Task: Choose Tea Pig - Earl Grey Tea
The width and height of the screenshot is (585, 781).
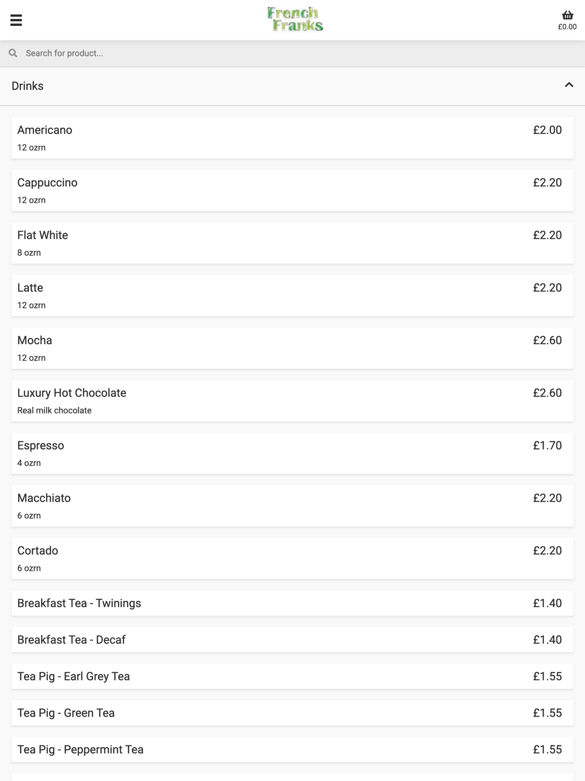Action: 292,677
